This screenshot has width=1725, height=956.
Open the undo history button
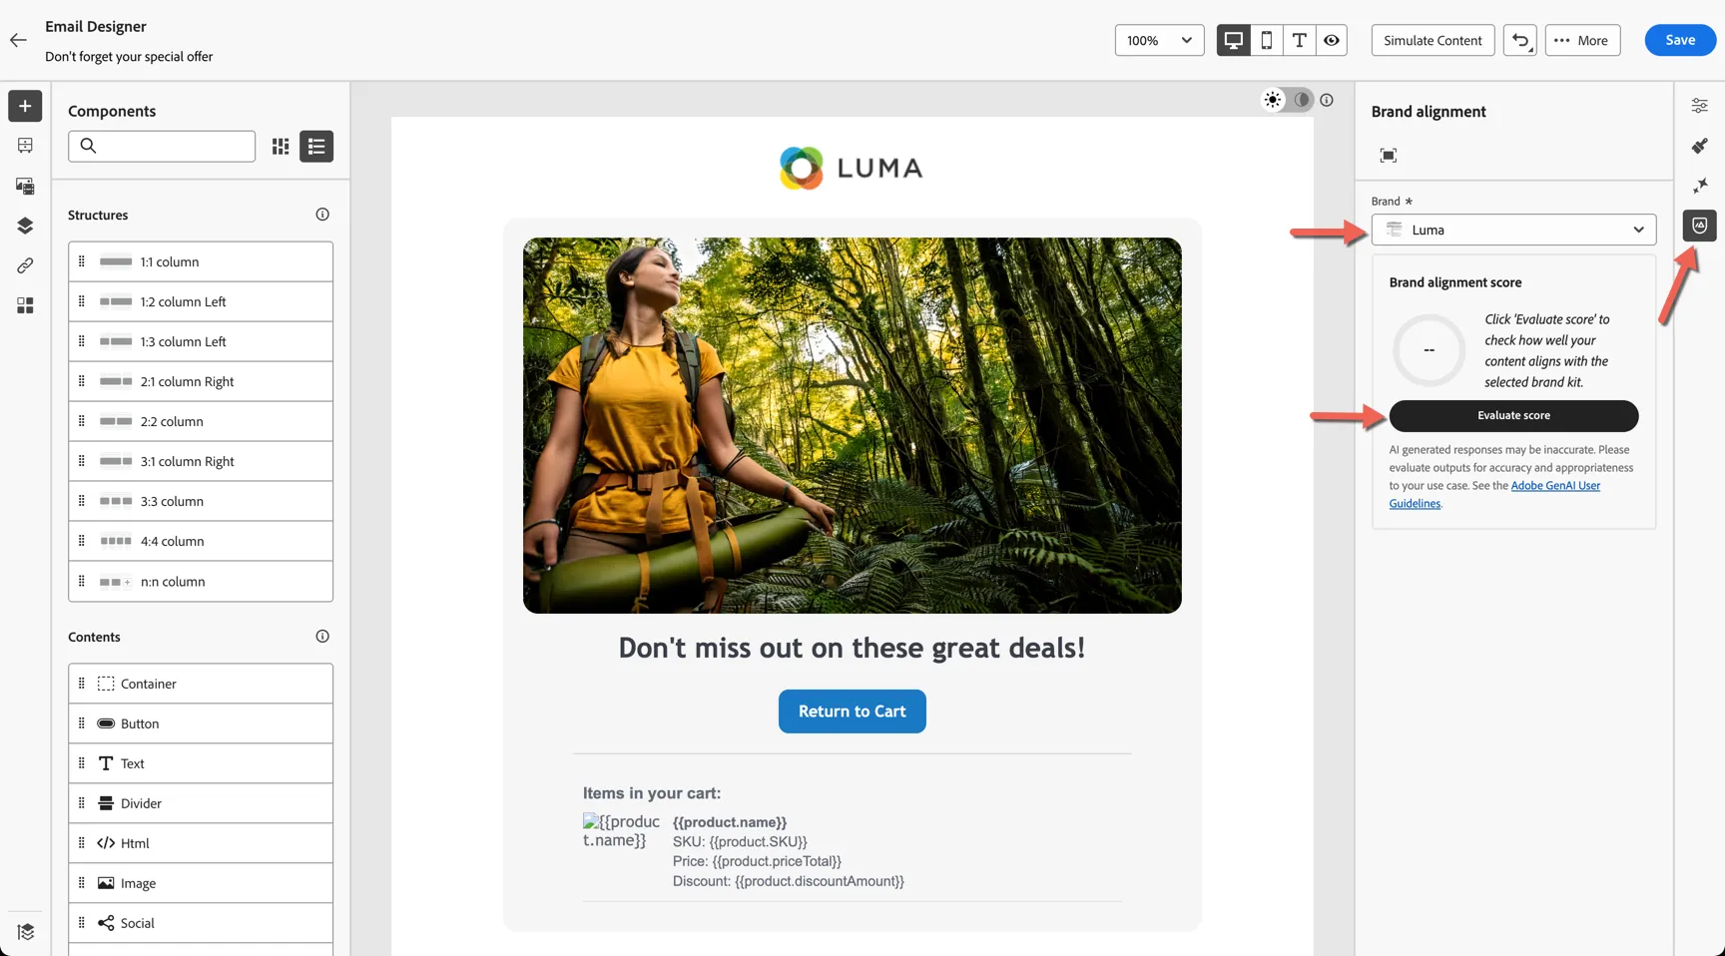[x=1520, y=40]
